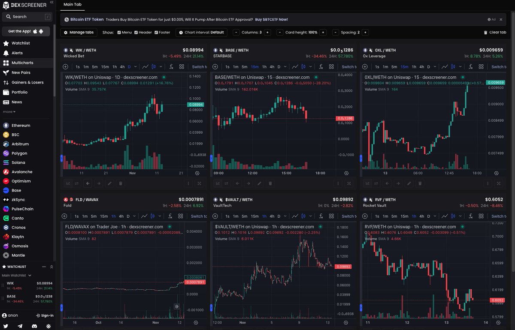Click Sign-in link
515x330 pixels.
pos(45,315)
